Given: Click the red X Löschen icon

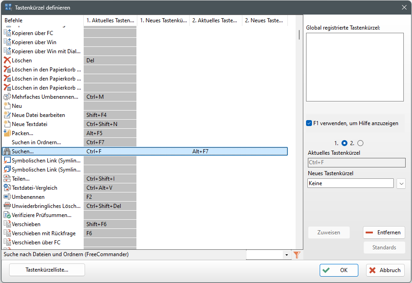Looking at the screenshot, I should click(x=7, y=60).
